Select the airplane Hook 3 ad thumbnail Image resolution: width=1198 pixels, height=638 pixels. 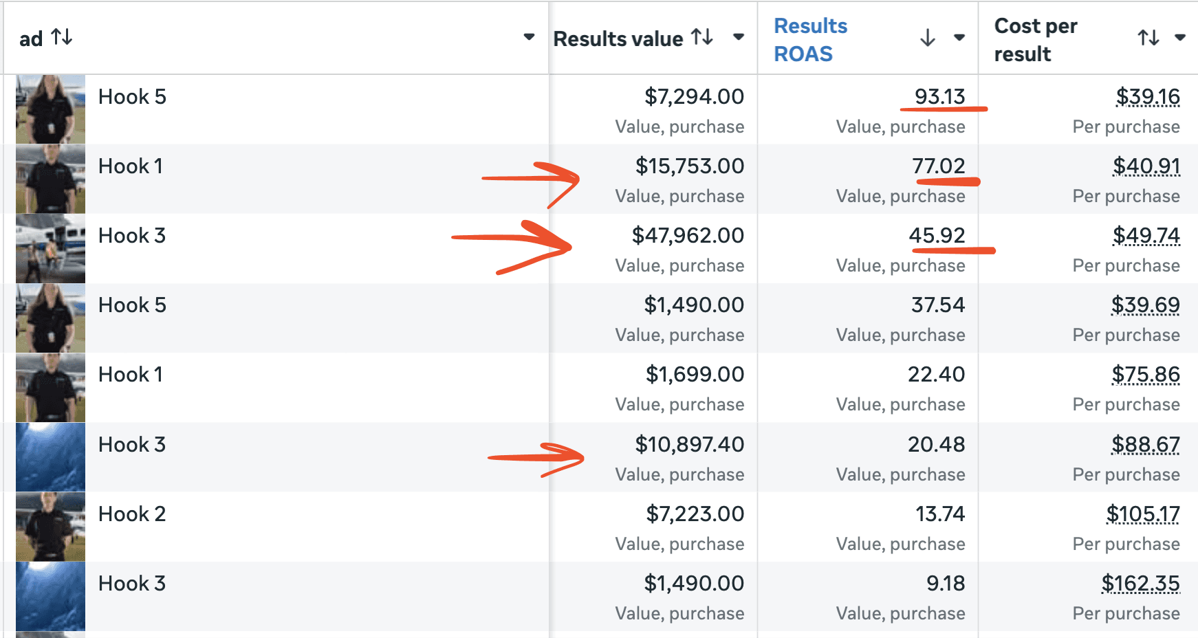point(51,248)
